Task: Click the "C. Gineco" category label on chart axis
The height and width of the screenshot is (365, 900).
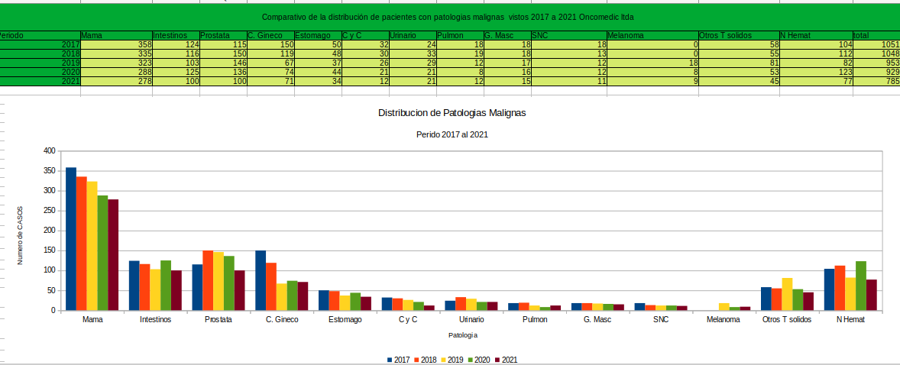Action: coord(281,320)
